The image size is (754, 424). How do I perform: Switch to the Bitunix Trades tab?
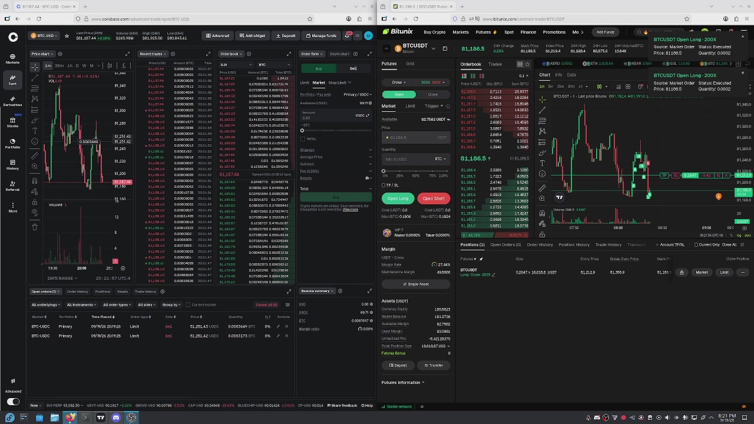coord(495,64)
